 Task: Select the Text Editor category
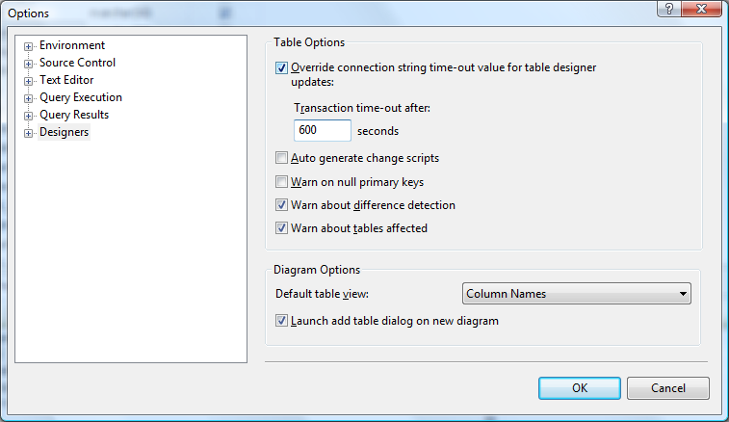tap(66, 81)
